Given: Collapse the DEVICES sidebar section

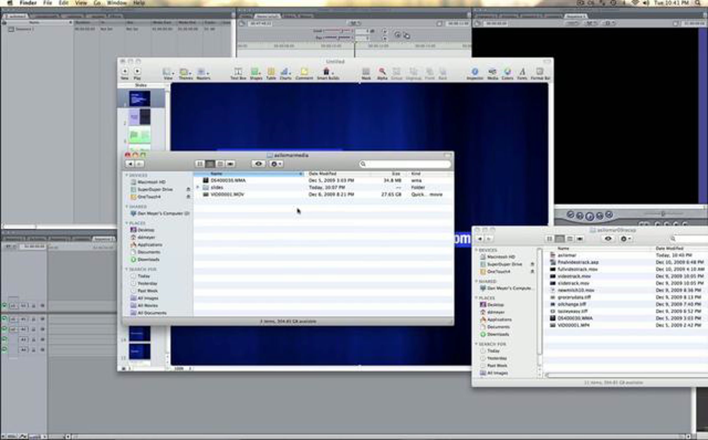Looking at the screenshot, I should (127, 175).
